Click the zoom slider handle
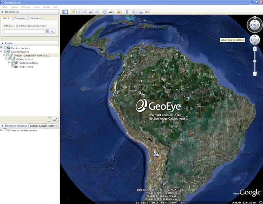Screen dimensions: 263x204 [x=255, y=61]
